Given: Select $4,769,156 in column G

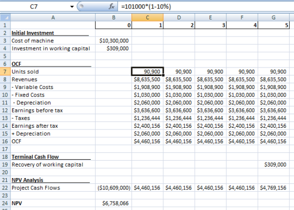Looking at the screenshot, I should 274,187.
